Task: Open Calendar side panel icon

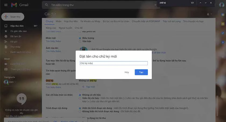Action: tap(223, 15)
